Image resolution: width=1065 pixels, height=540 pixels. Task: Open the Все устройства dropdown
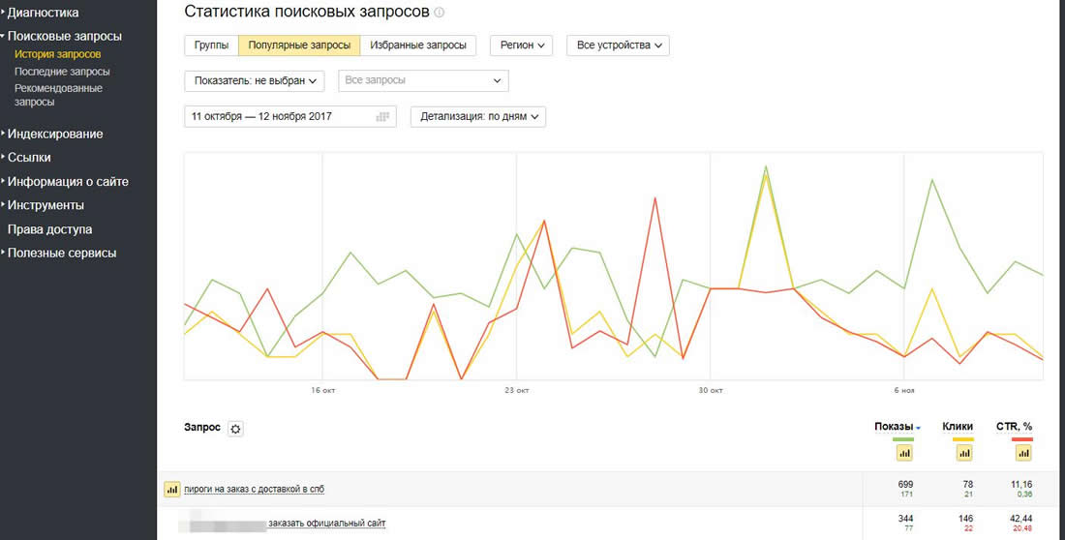click(x=618, y=45)
